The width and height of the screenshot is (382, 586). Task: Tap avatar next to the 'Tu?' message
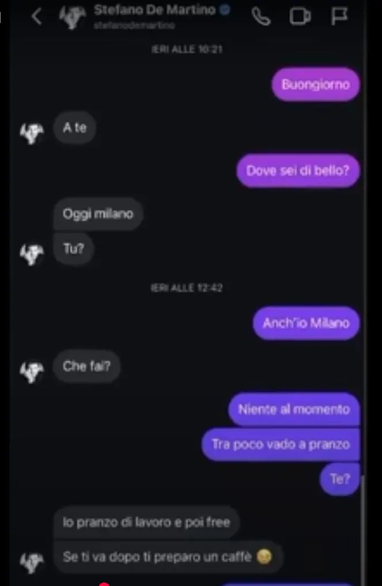32,254
